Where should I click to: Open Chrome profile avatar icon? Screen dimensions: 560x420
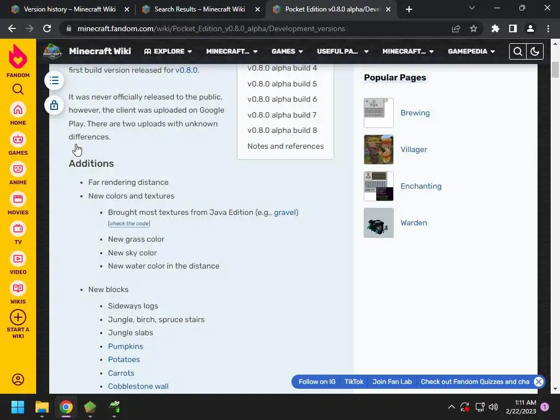pyautogui.click(x=530, y=28)
